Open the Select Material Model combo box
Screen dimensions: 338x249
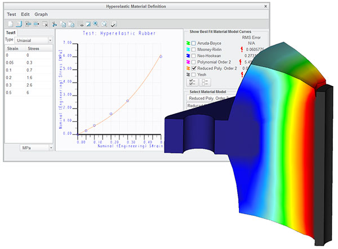[x=211, y=98]
